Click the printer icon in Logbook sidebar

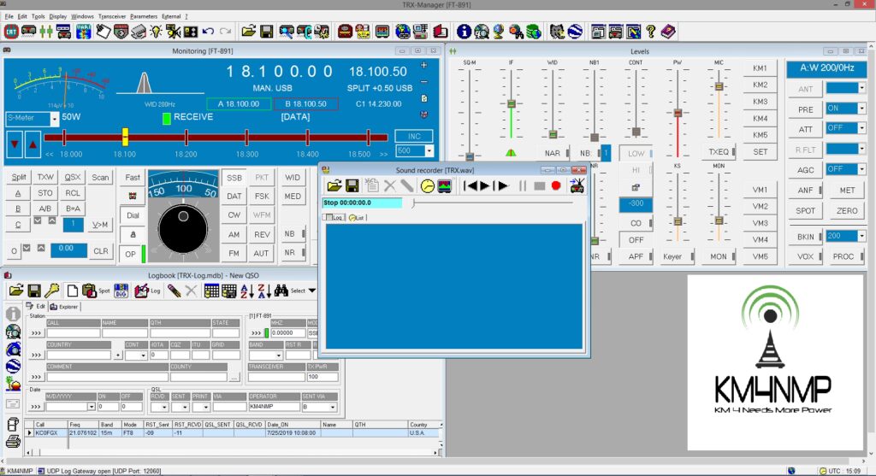(13, 442)
